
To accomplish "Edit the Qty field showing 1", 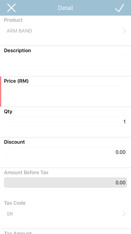I will 65,122.
